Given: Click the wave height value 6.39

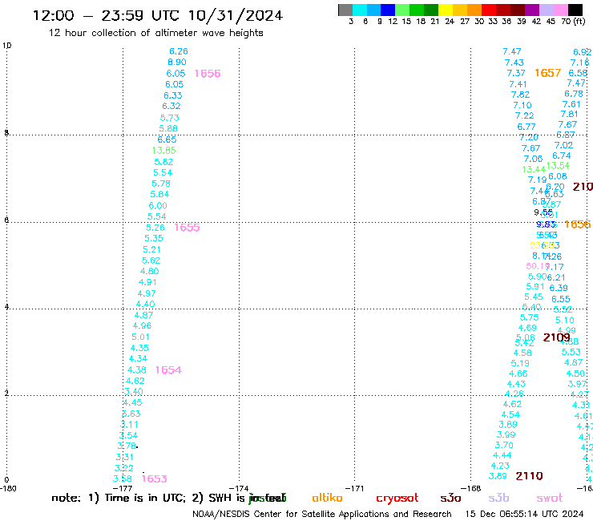Looking at the screenshot, I should 559,288.
